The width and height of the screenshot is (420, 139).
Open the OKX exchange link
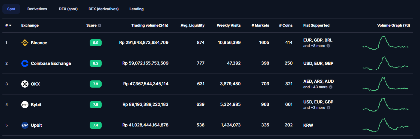[35, 84]
